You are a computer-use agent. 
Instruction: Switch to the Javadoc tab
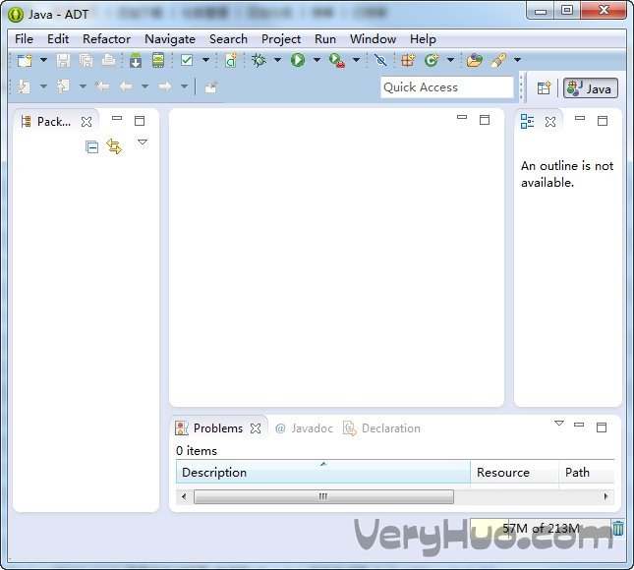[304, 428]
